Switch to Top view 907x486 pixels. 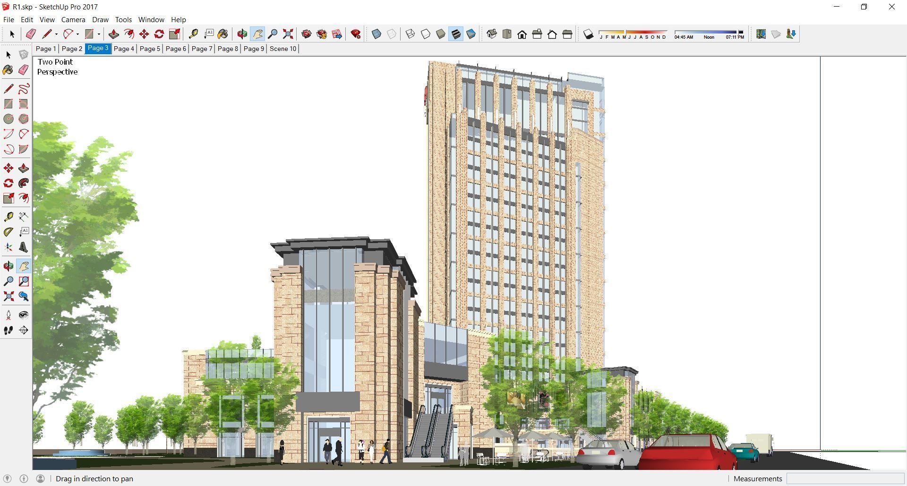click(x=507, y=34)
